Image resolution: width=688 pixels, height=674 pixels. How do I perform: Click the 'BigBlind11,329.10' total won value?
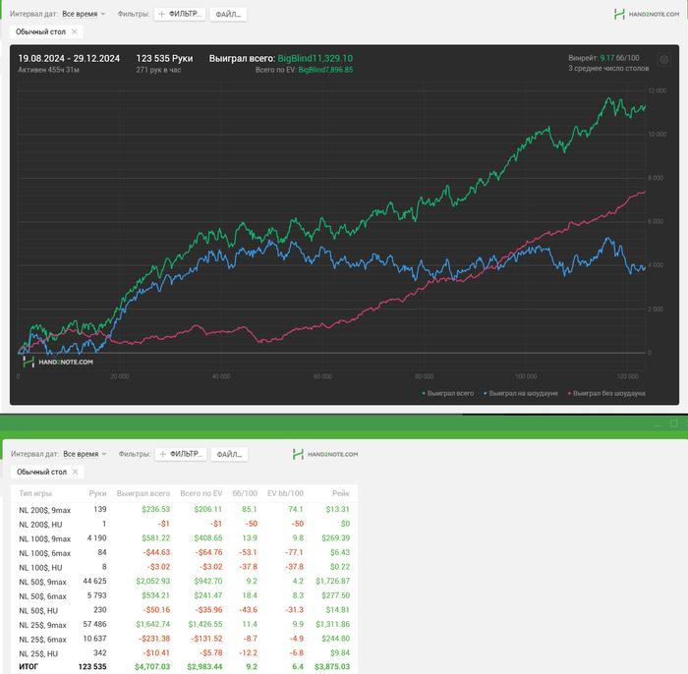click(x=315, y=58)
